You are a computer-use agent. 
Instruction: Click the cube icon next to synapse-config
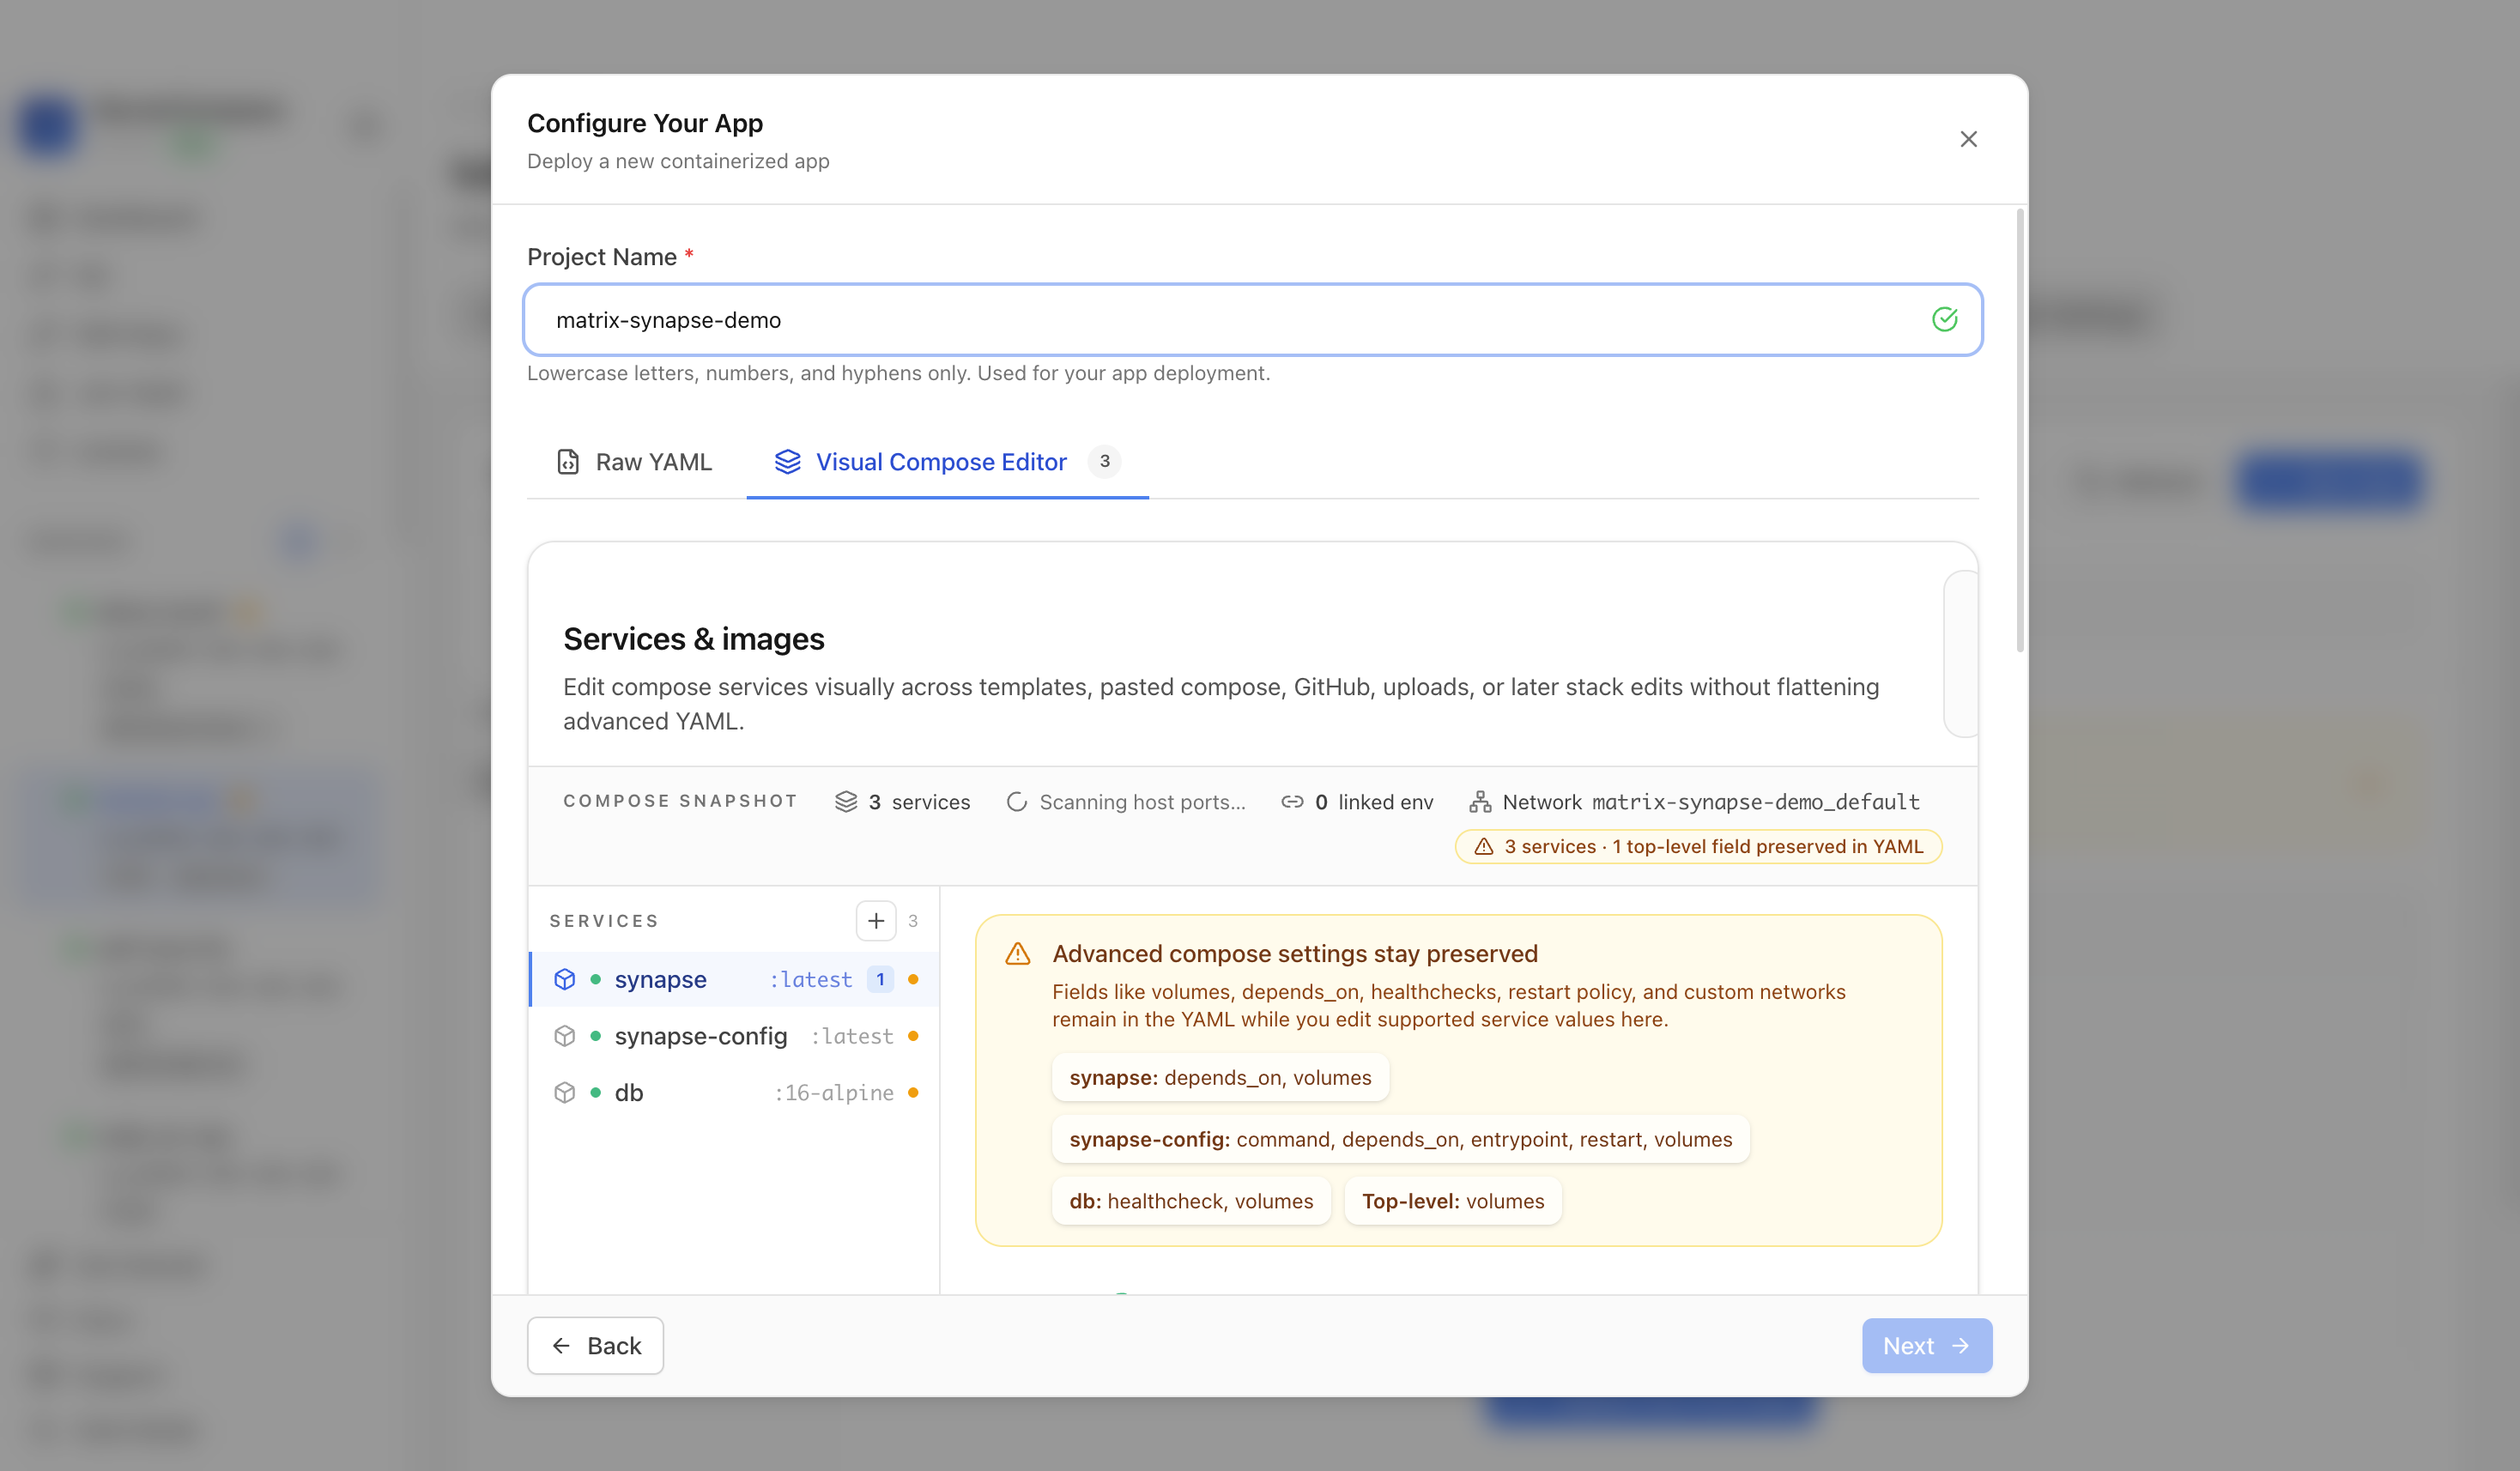(565, 1036)
